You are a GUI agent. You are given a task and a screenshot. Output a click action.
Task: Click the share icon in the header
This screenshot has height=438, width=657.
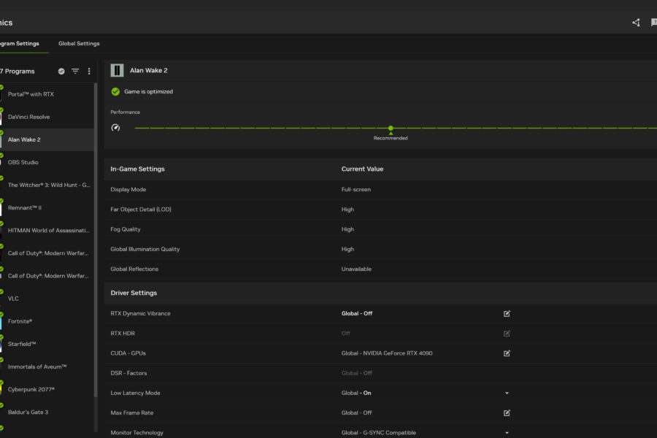click(636, 23)
